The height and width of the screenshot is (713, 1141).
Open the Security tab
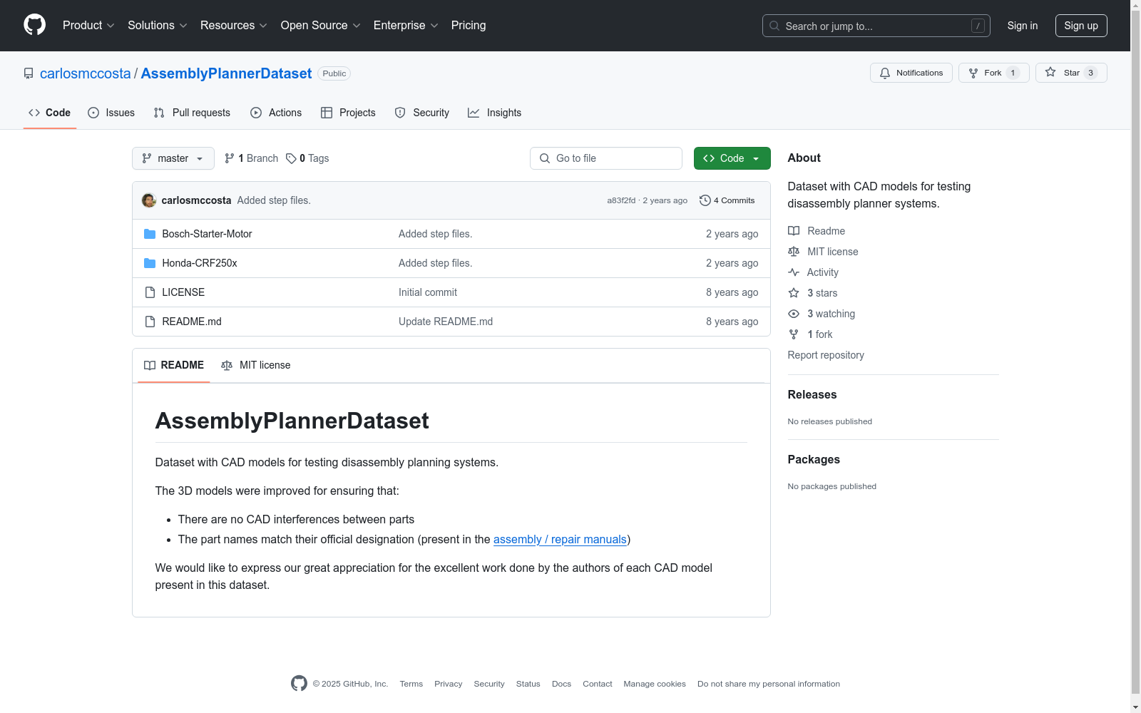(422, 113)
